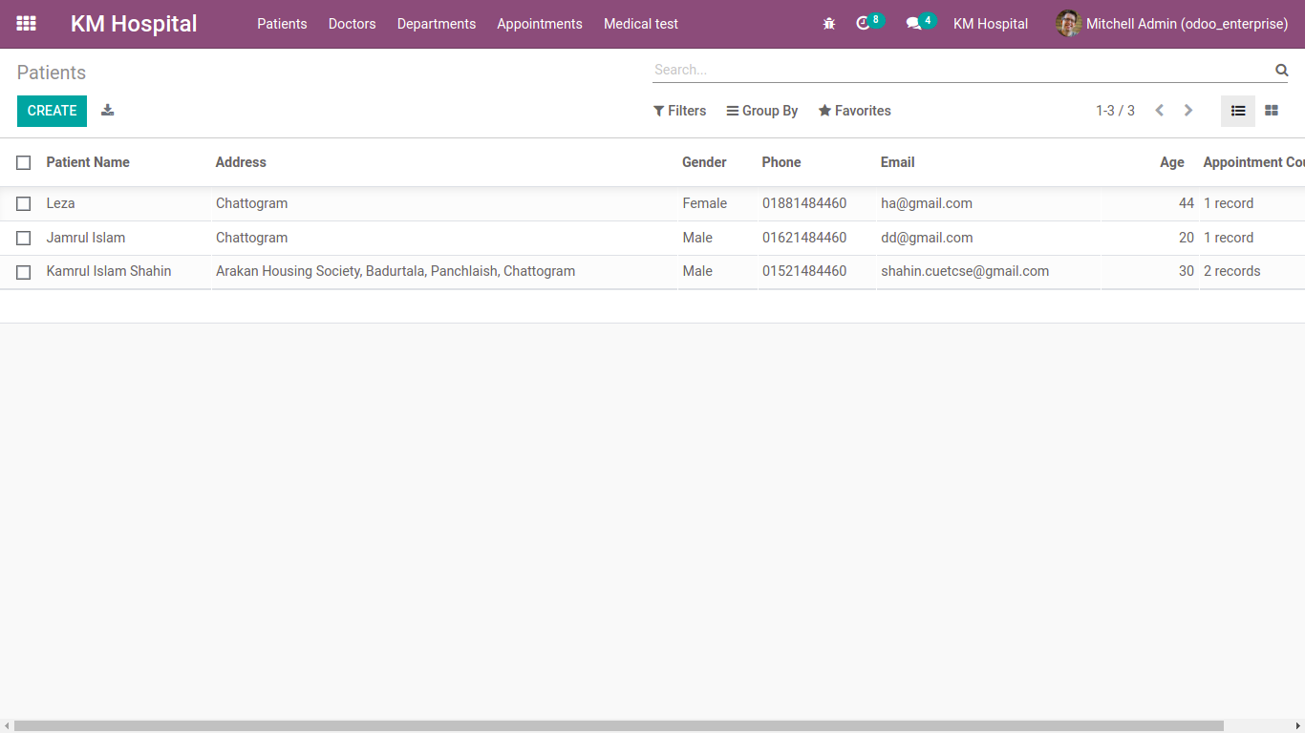Click phone number 01621484460

(804, 238)
